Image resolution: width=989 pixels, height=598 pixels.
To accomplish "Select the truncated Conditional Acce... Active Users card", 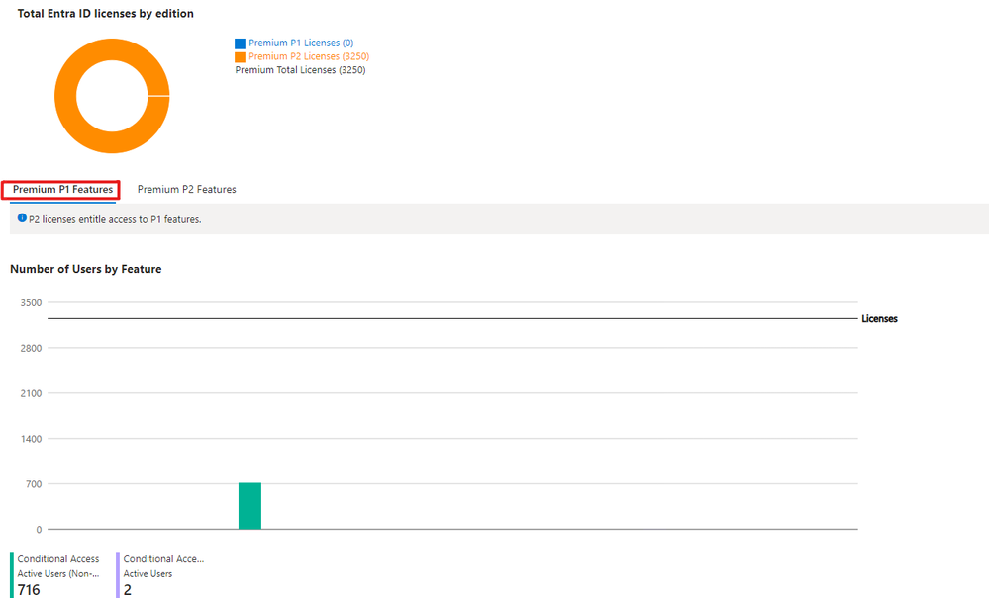I will coord(161,574).
